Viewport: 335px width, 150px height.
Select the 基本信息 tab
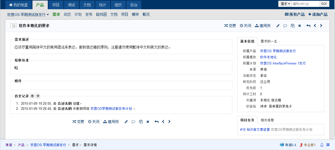tap(247, 41)
